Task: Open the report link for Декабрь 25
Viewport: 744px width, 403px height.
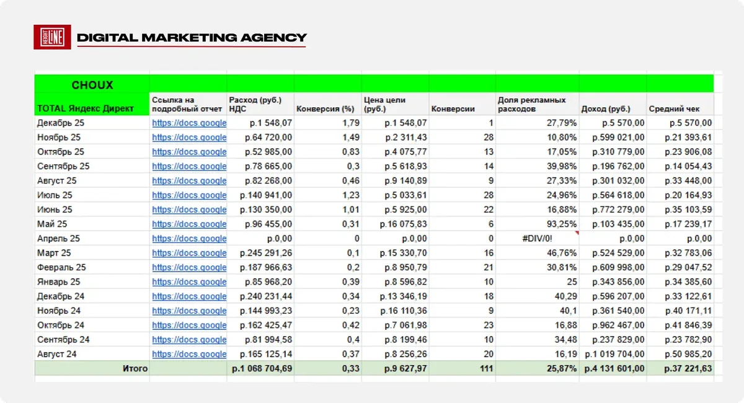Action: pyautogui.click(x=189, y=123)
